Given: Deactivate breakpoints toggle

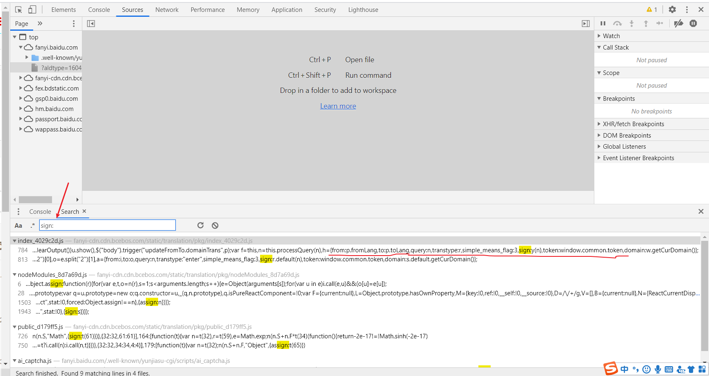Looking at the screenshot, I should point(679,23).
